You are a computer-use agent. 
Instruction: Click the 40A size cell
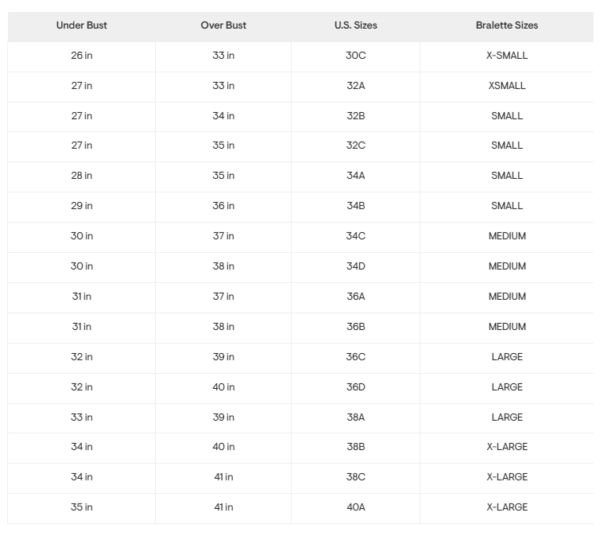point(355,507)
